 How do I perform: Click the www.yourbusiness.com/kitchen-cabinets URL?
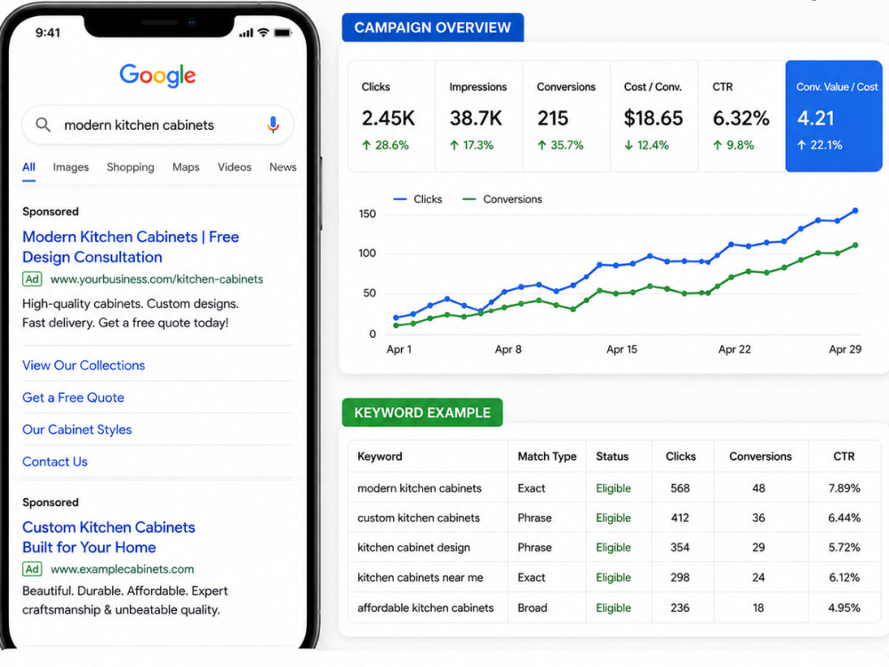[x=156, y=279]
